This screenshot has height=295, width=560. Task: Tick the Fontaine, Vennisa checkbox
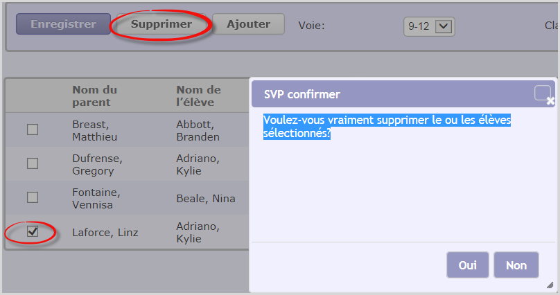point(33,197)
